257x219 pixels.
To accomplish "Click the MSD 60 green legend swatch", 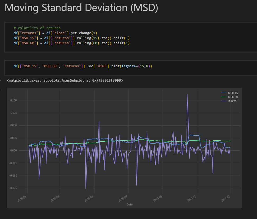I will pyautogui.click(x=223, y=97).
